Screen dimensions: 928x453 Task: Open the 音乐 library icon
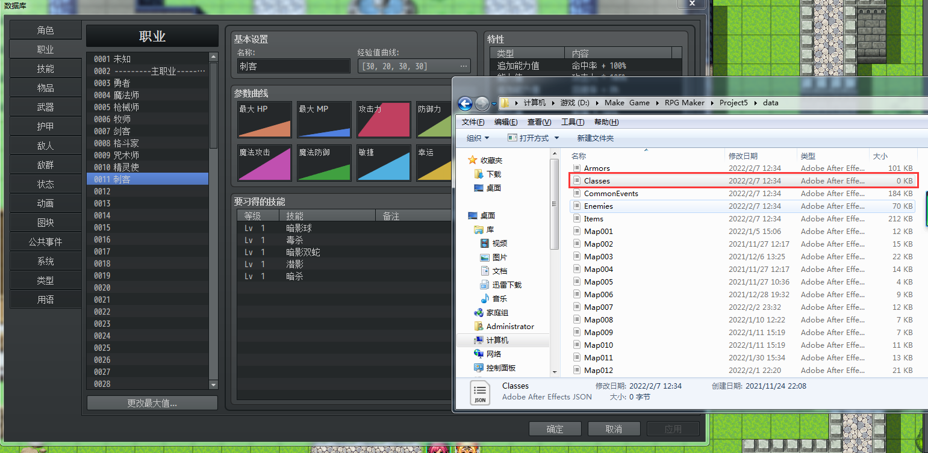485,298
